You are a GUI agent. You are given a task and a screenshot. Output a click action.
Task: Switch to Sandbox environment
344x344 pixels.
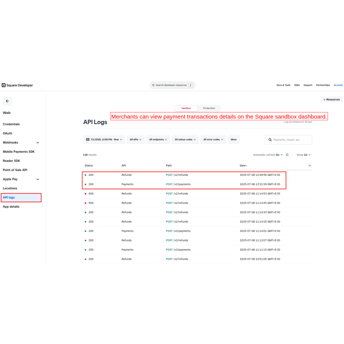point(186,108)
